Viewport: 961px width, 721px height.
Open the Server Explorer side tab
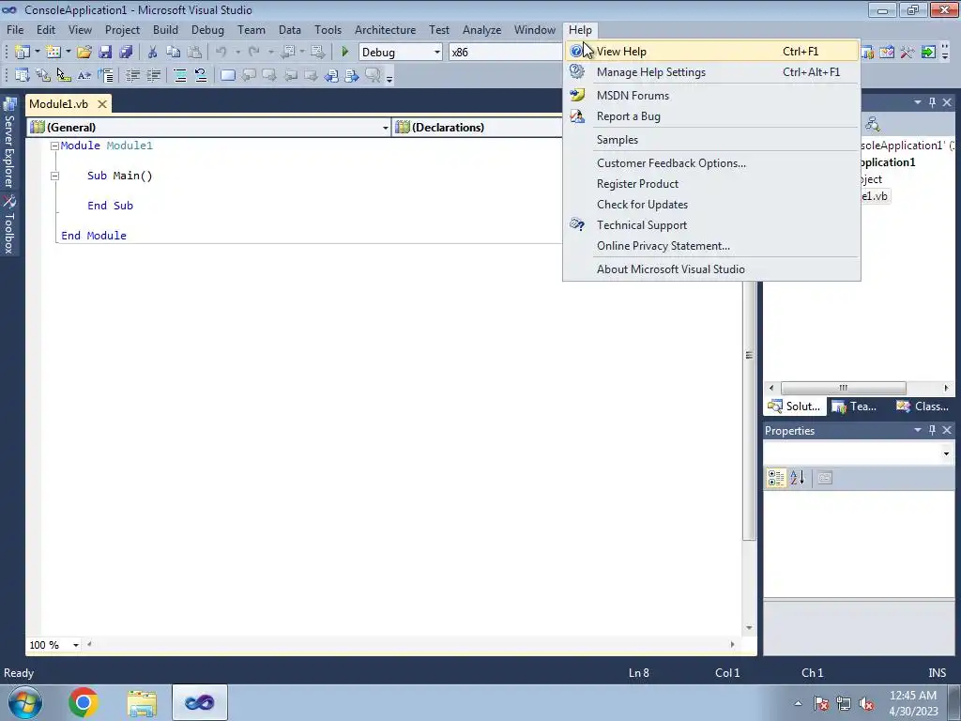[9, 143]
